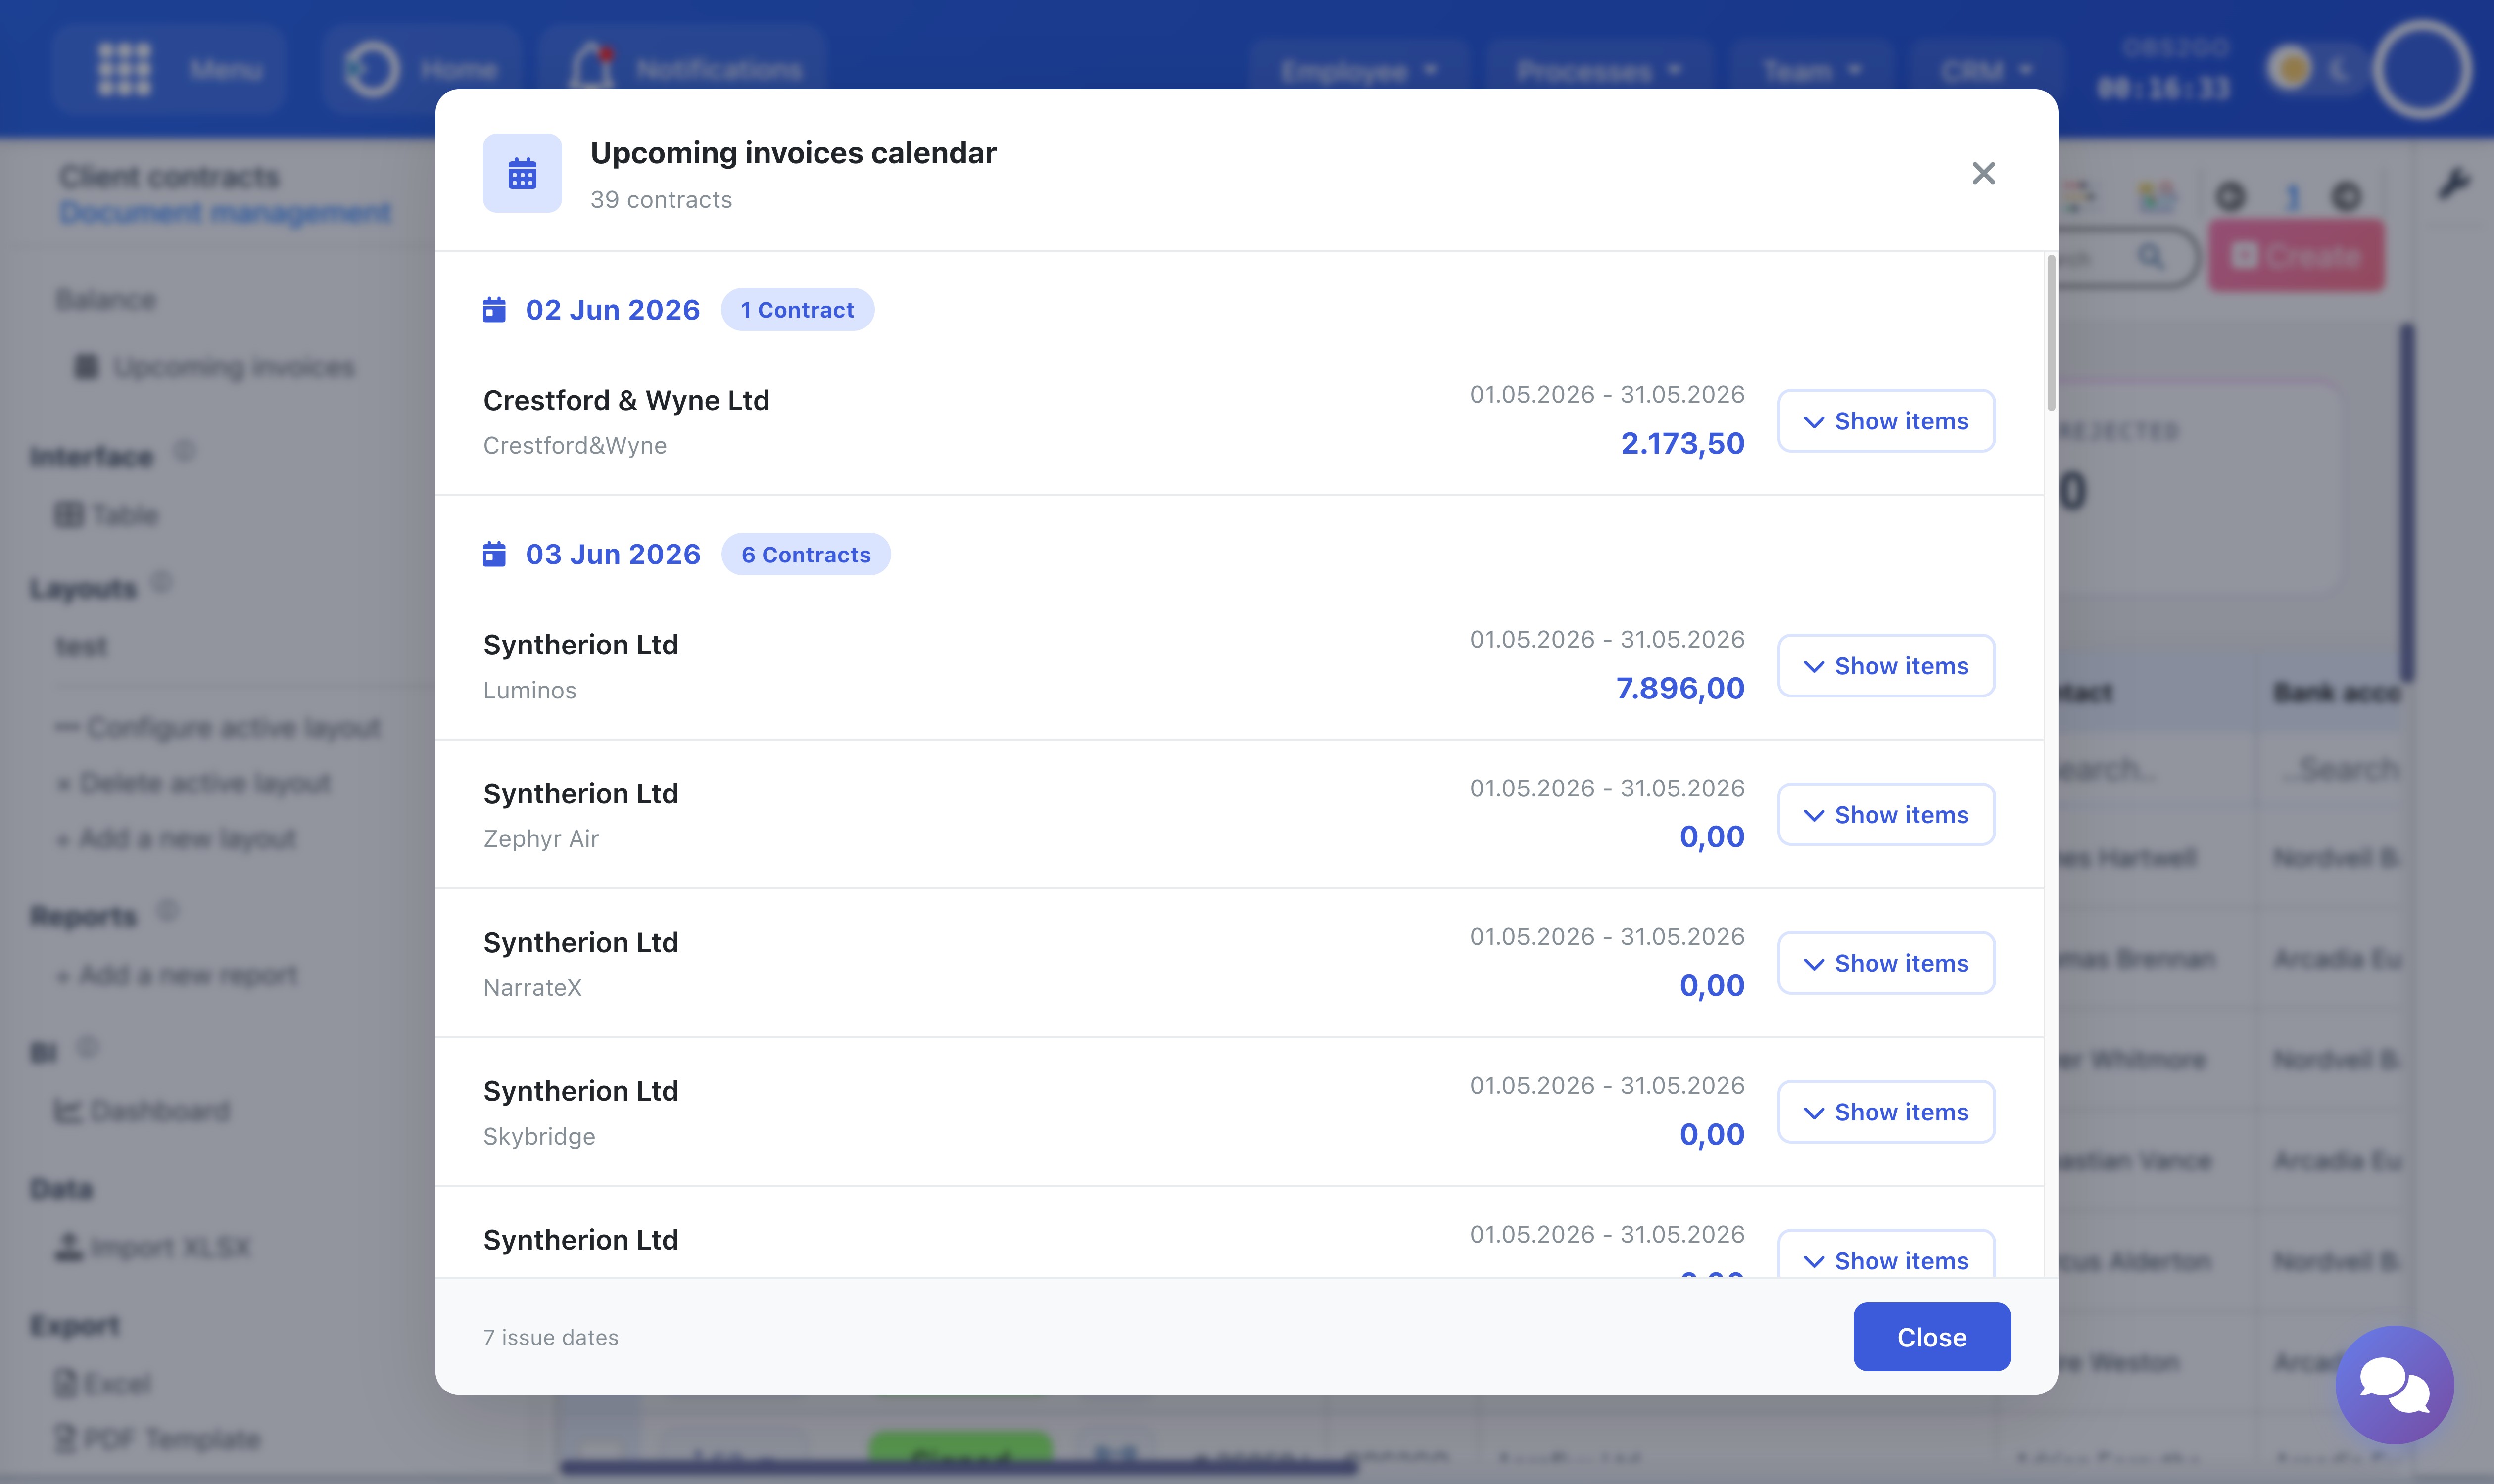
Task: Expand Show items for Luminos contract
Action: click(x=1886, y=666)
